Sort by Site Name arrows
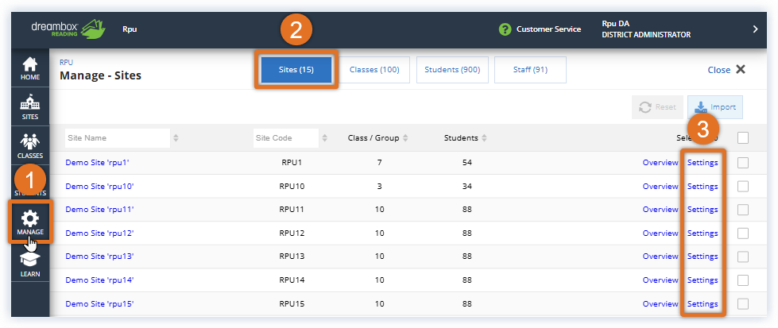The width and height of the screenshot is (778, 328). pyautogui.click(x=176, y=138)
